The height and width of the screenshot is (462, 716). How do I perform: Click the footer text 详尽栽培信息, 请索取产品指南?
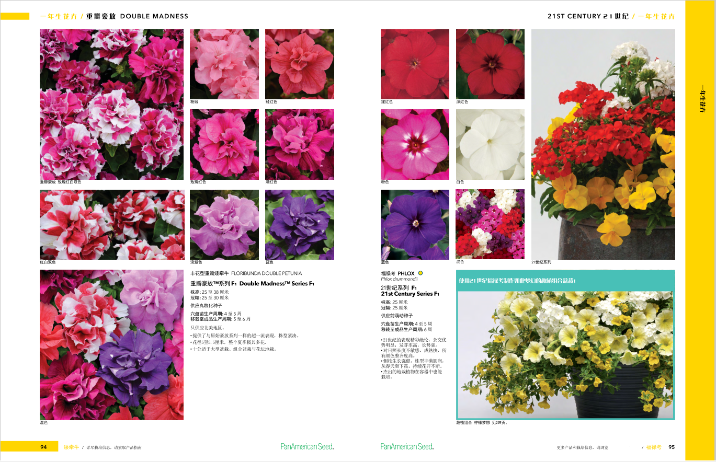(x=114, y=447)
